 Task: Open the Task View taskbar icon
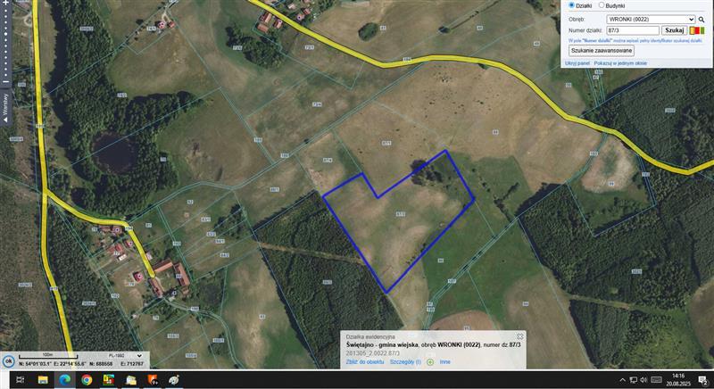pos(20,379)
